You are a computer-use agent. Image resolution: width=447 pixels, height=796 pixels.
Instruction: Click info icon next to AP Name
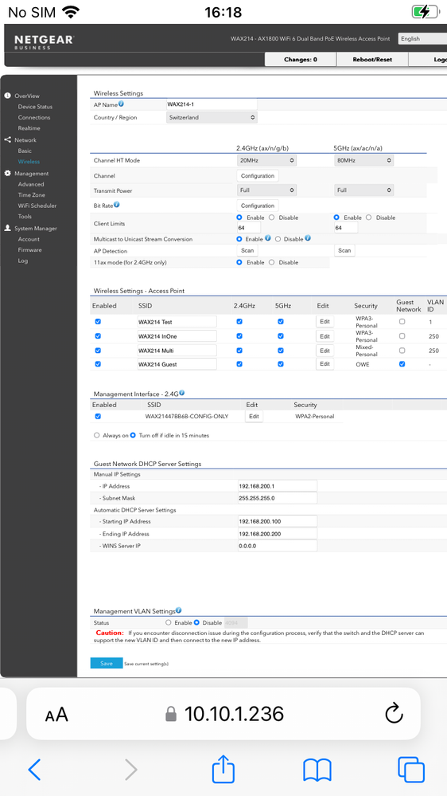point(121,104)
